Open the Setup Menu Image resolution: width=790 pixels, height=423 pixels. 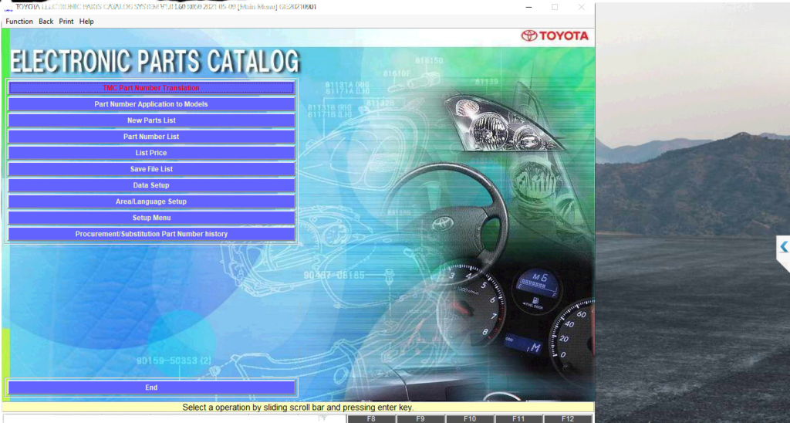pyautogui.click(x=151, y=218)
